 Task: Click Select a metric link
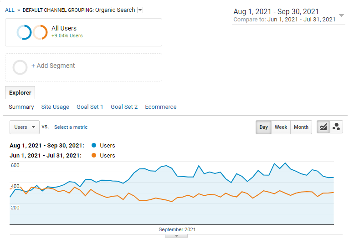(x=71, y=127)
